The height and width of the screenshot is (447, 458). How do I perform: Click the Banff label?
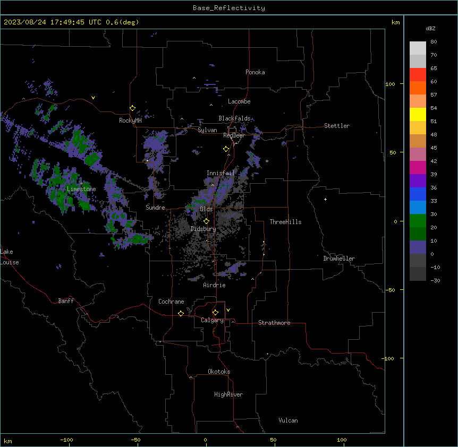coord(66,301)
